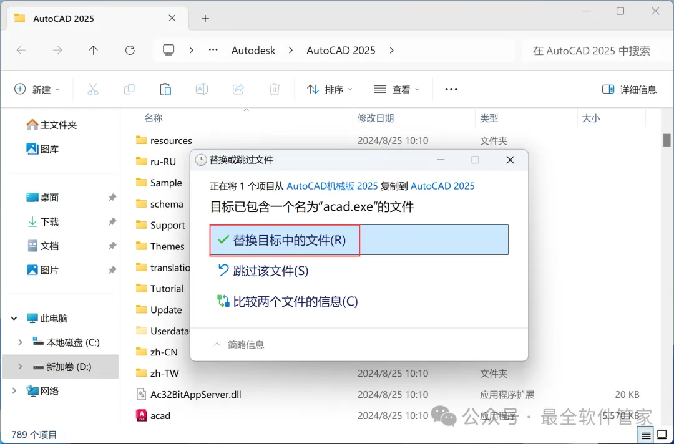The width and height of the screenshot is (674, 444).
Task: Expand 本地磁盘 (C:) tree node
Action: [20, 342]
